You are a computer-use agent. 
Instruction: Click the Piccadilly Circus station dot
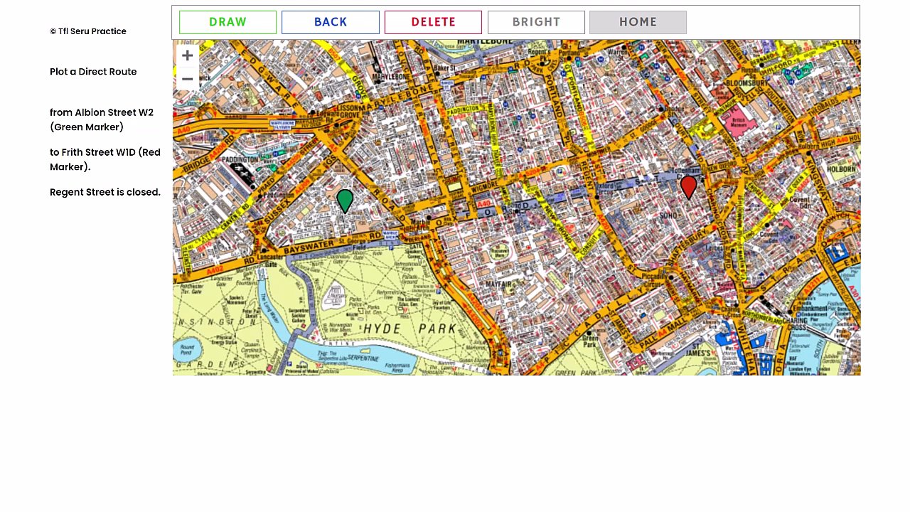[671, 277]
